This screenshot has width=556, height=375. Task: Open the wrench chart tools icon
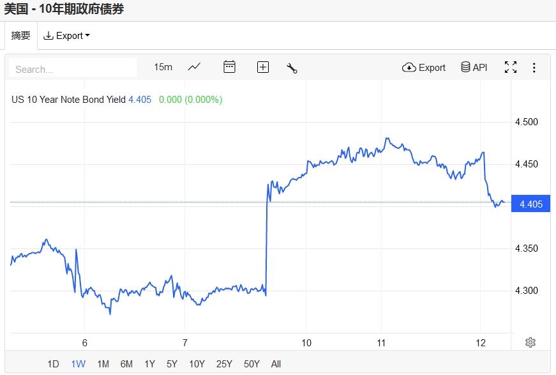(292, 68)
